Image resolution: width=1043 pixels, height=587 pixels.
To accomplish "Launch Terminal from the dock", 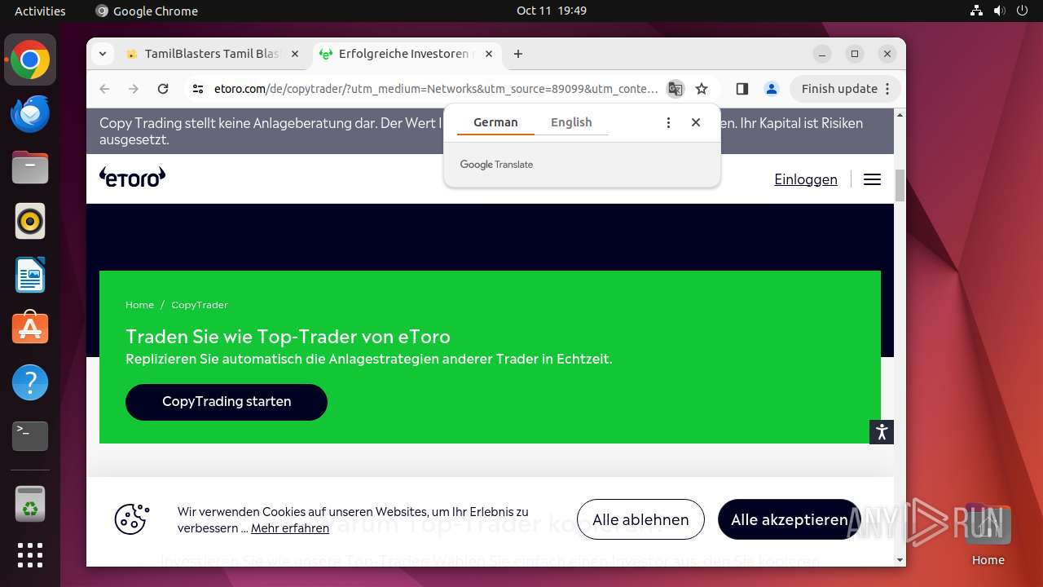I will (x=30, y=436).
